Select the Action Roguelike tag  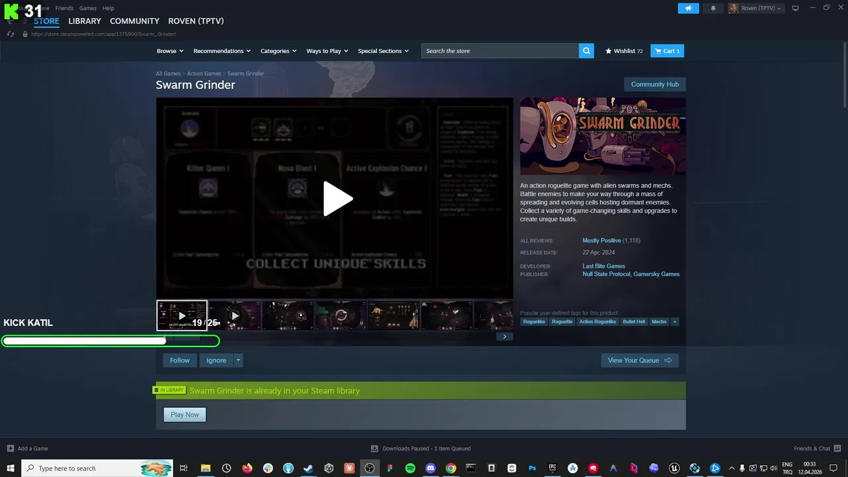pyautogui.click(x=598, y=322)
